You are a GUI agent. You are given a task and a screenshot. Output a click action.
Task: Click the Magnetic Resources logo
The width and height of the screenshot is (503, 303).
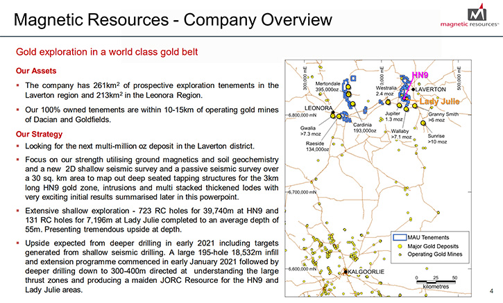[469, 16]
